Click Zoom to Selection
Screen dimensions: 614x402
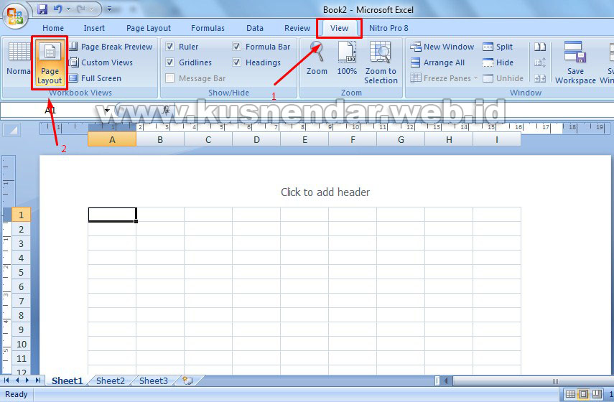381,62
